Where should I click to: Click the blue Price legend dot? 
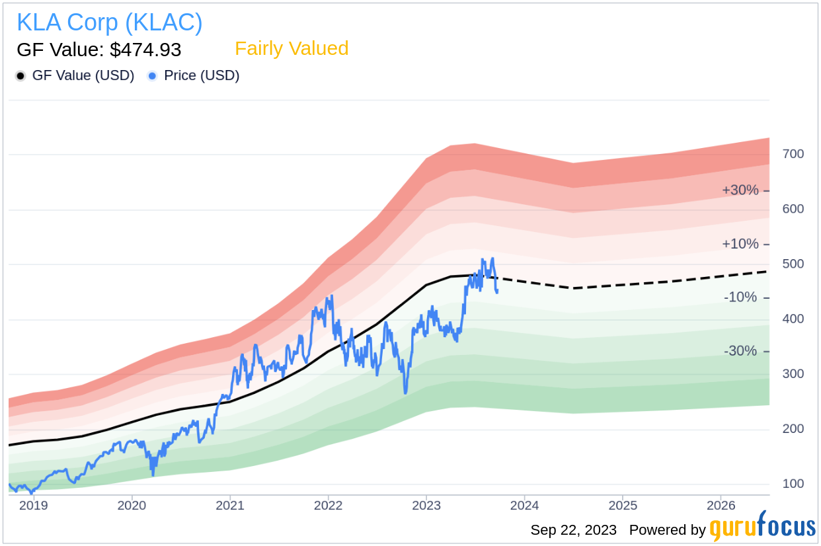153,76
